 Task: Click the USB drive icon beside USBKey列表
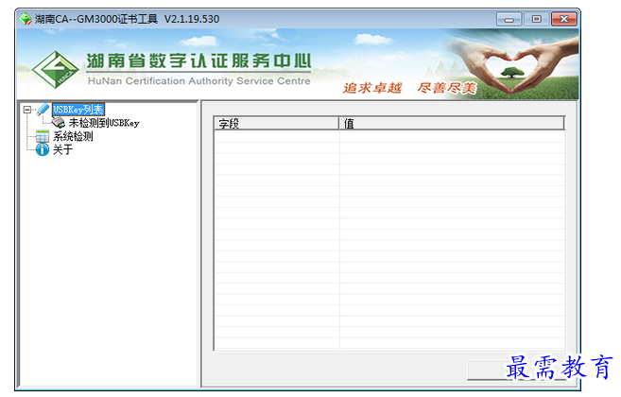[x=43, y=110]
